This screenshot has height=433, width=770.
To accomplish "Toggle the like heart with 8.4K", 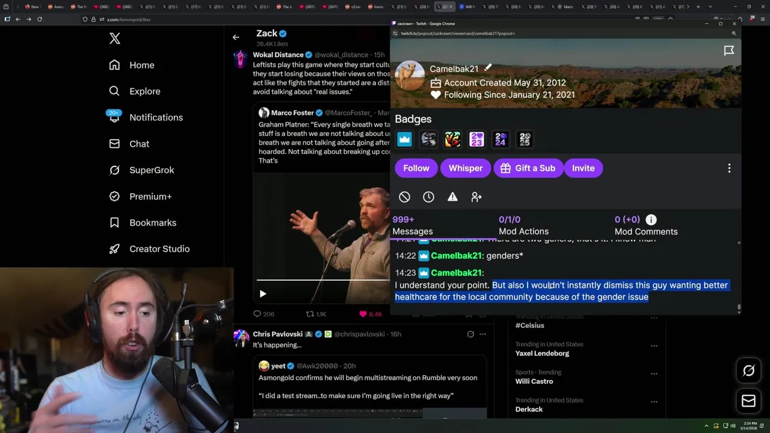I will [x=363, y=314].
